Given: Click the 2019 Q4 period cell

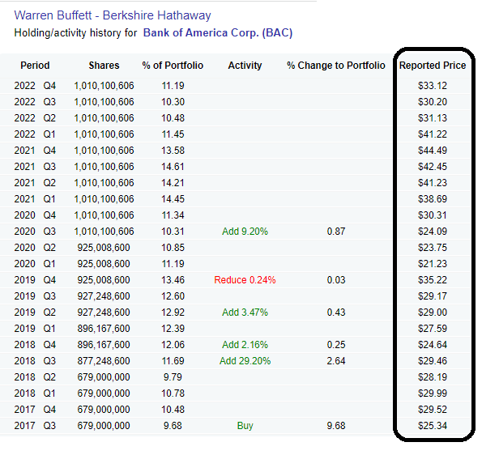Looking at the screenshot, I should pos(35,280).
